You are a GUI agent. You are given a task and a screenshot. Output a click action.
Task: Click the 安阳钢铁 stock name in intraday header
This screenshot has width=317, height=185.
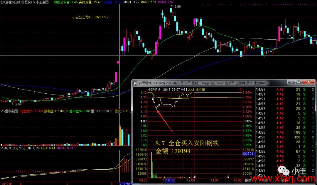[x=154, y=90]
